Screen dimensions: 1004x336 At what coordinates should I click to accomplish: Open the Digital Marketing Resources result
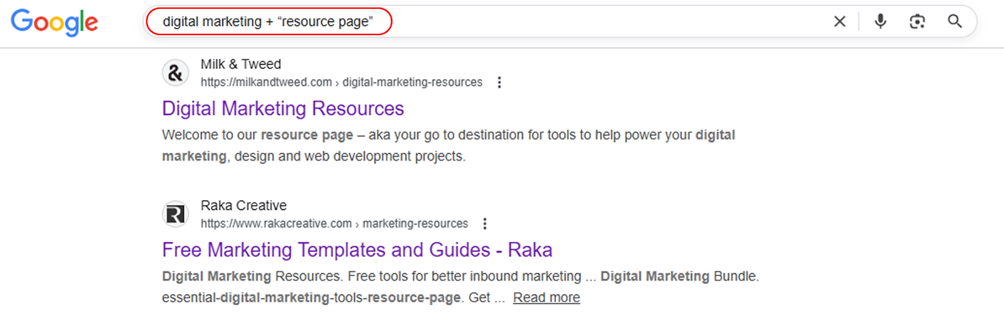coord(283,108)
